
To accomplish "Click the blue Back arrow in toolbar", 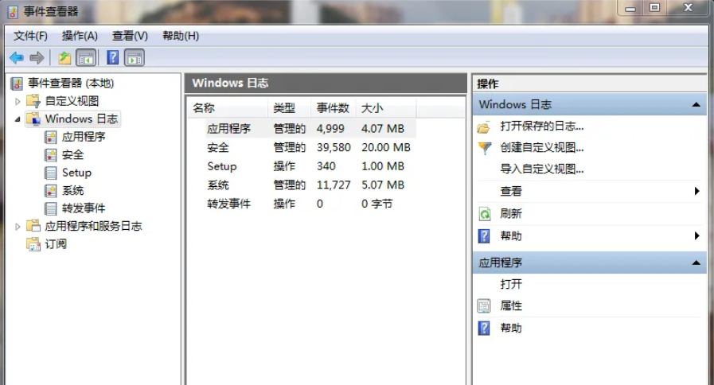I will (16, 58).
